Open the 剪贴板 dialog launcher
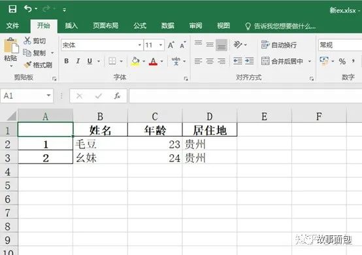362x255 pixels. pos(54,78)
